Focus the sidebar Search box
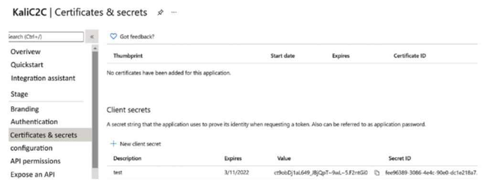The image size is (489, 191). (46, 36)
